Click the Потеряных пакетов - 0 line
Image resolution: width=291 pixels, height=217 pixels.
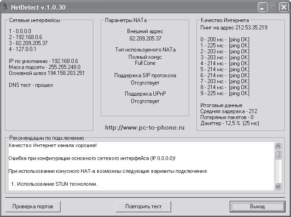(x=227, y=117)
